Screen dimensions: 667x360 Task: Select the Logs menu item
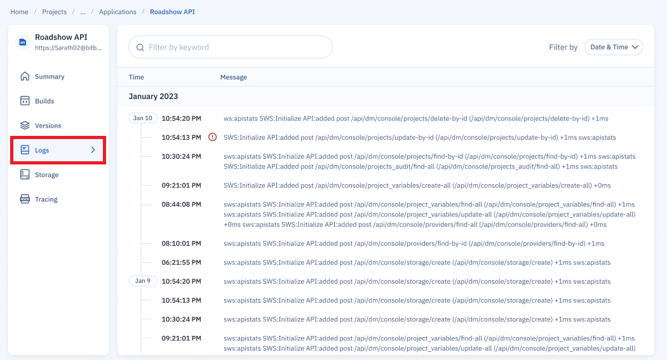pos(58,150)
